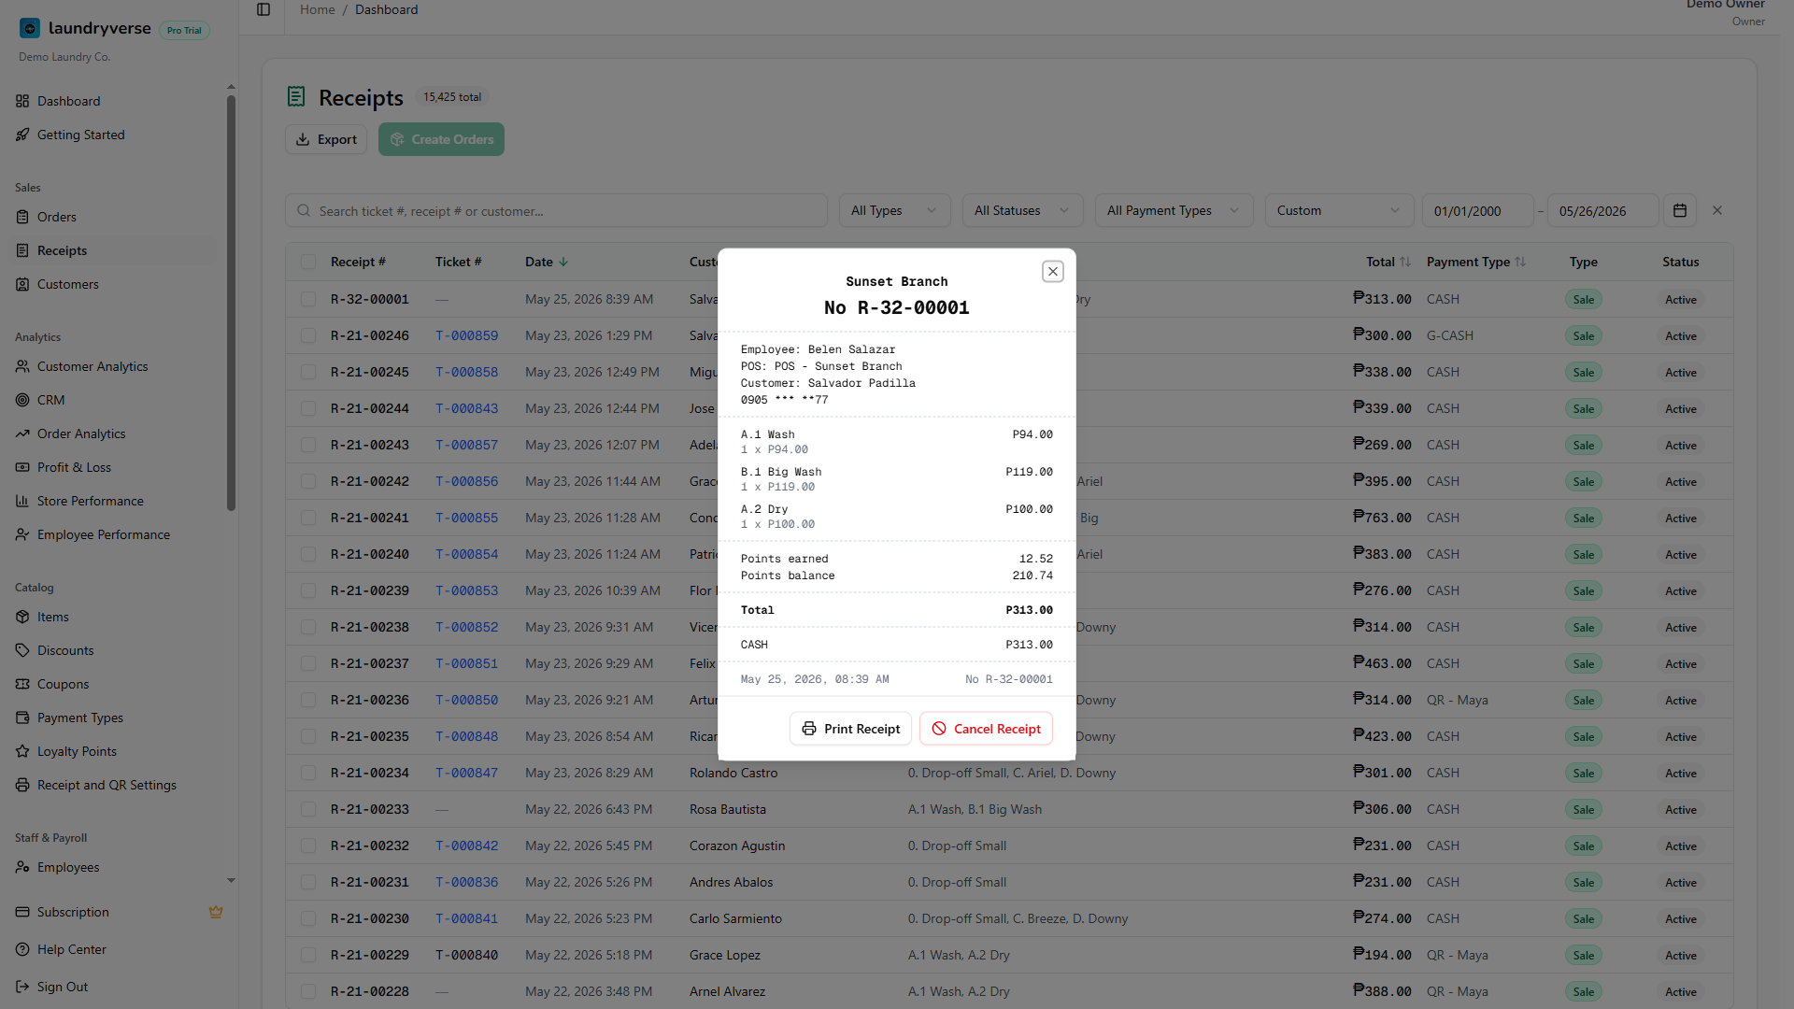Check the row checkbox for R-32-00001

(x=308, y=299)
